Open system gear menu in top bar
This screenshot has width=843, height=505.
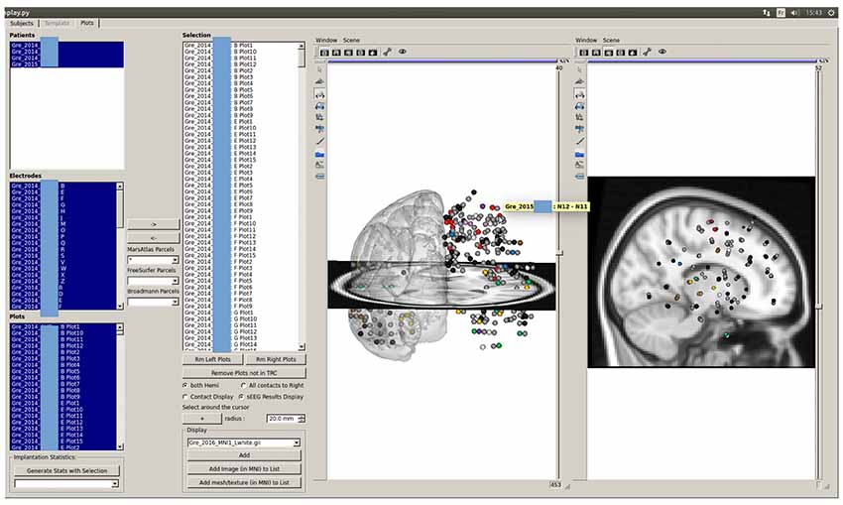[x=831, y=12]
